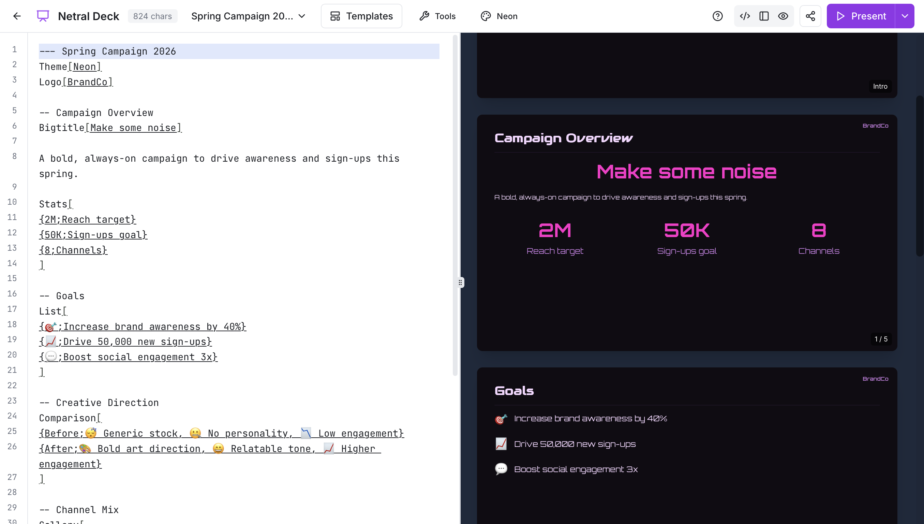Click speech bubble emoji beside engagement goal
Viewport: 924px width, 524px height.
[501, 469]
